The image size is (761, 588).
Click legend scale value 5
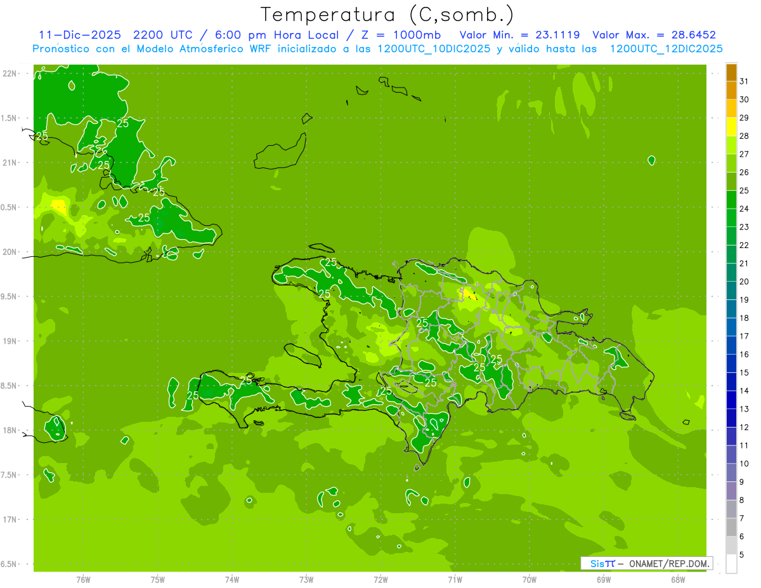(x=742, y=555)
